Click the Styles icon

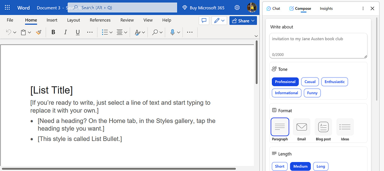point(138,32)
